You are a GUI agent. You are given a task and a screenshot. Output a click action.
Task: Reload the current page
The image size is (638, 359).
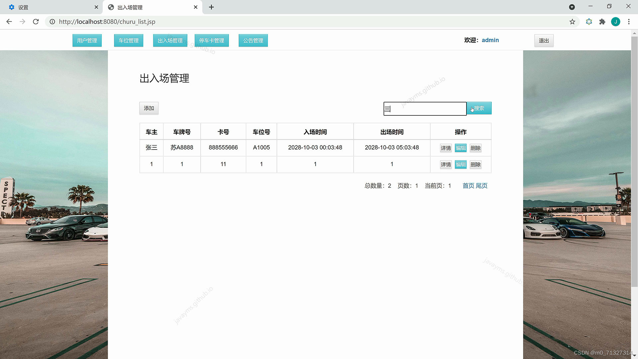coord(36,22)
